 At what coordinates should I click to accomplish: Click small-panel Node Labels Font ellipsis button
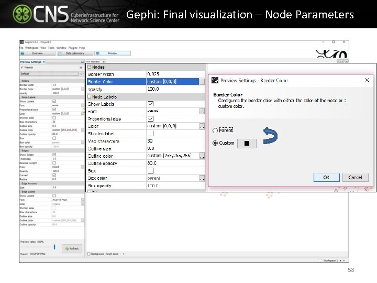point(83,105)
